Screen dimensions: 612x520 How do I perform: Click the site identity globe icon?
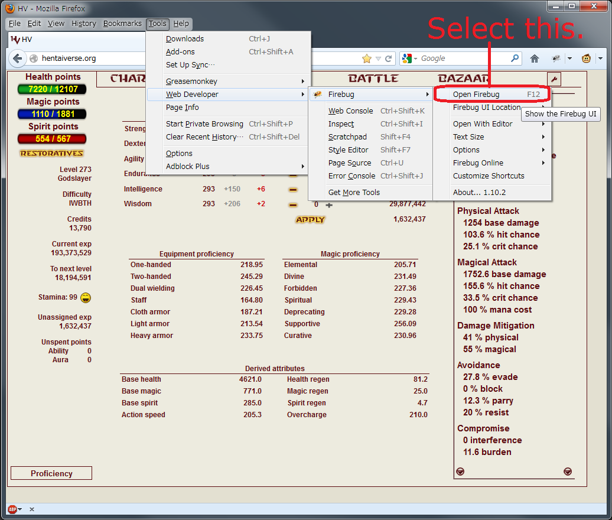[34, 58]
